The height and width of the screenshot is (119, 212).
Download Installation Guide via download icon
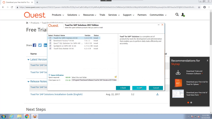click(x=157, y=94)
